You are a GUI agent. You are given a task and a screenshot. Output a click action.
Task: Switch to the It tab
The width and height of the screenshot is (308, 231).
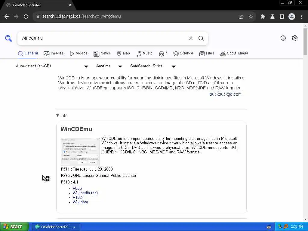(163, 54)
